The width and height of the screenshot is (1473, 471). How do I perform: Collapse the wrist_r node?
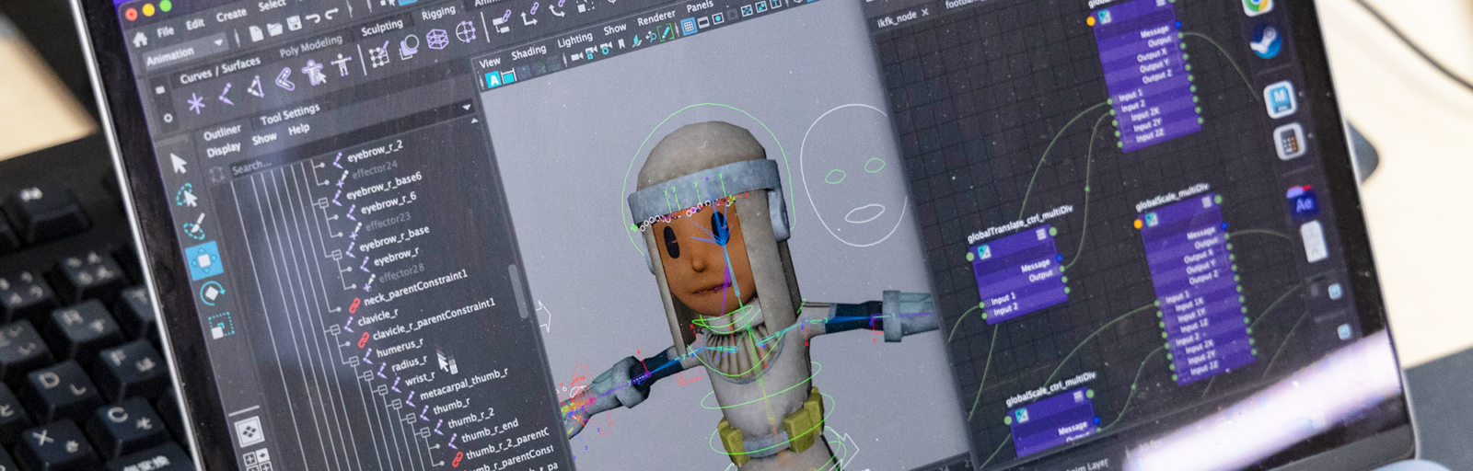pos(382,389)
